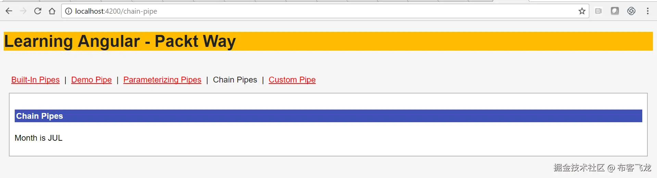Select the Chain Pipes navigation item

coord(235,80)
